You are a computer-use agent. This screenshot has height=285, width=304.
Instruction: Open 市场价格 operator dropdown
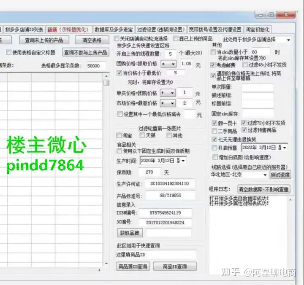(x=168, y=103)
